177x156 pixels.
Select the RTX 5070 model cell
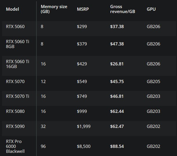(15, 82)
